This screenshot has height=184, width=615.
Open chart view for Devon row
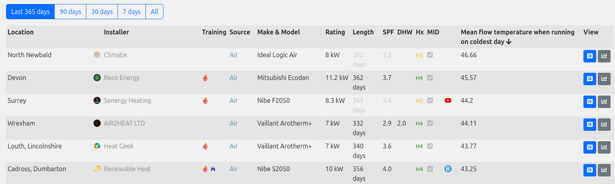pyautogui.click(x=604, y=79)
